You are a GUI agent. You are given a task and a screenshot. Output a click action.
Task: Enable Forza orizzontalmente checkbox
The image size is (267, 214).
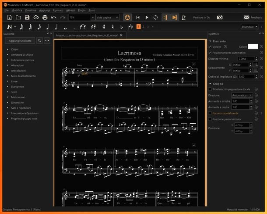[210, 113]
